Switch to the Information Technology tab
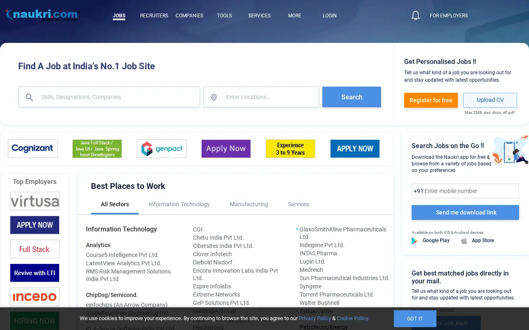The width and height of the screenshot is (529, 330). (x=179, y=204)
